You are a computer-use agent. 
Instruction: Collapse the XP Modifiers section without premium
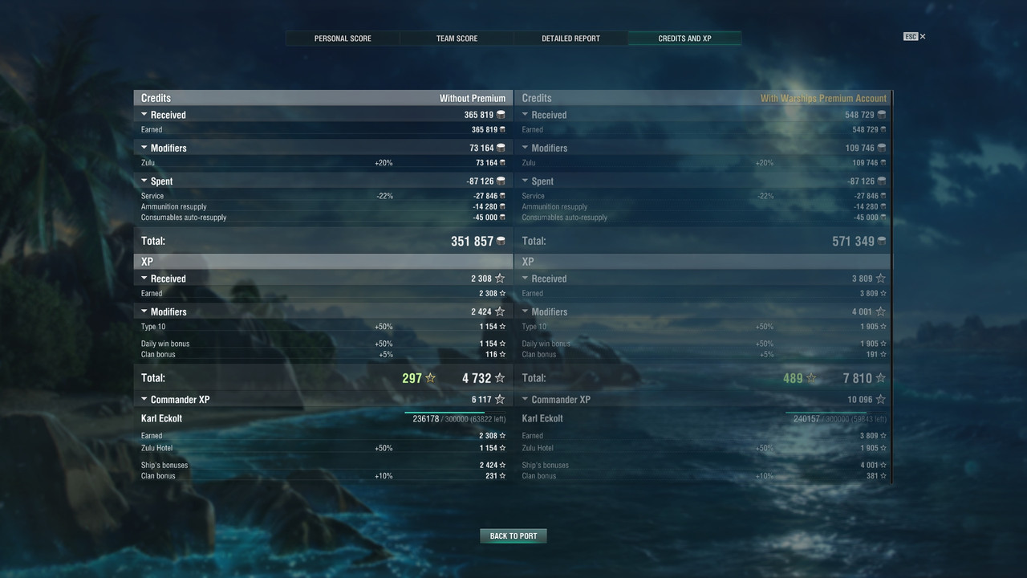click(144, 311)
